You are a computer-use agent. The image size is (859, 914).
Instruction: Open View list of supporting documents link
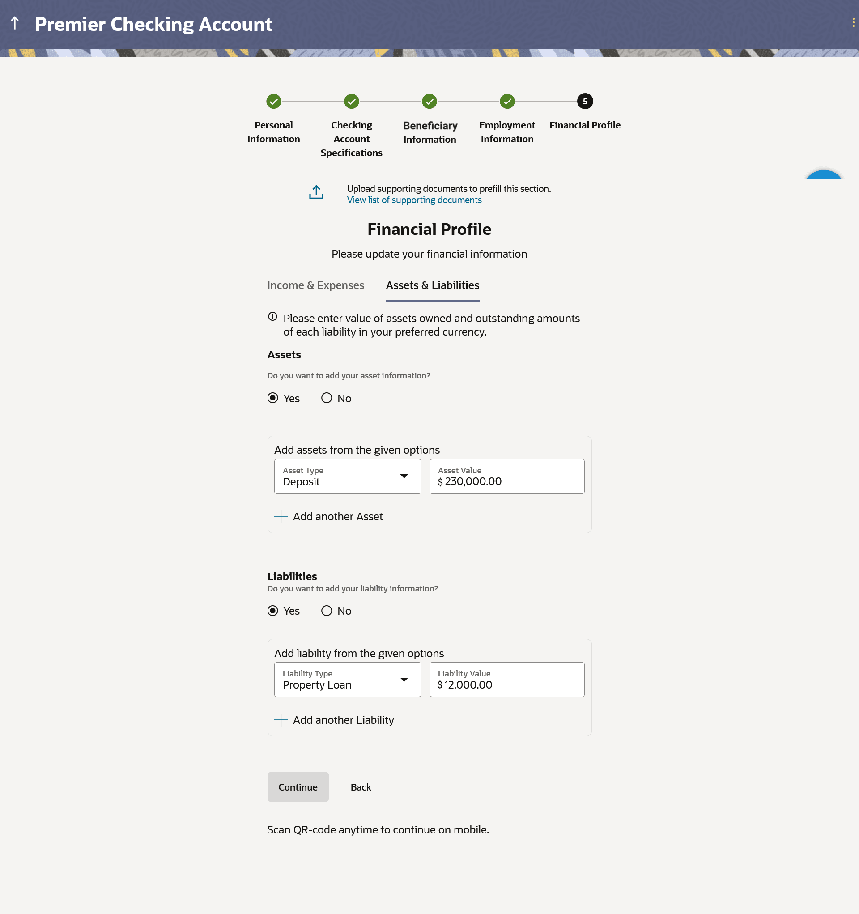[414, 200]
